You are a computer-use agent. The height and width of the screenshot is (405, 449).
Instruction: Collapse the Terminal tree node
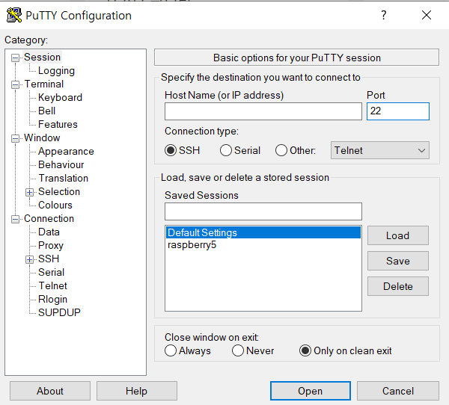point(15,85)
